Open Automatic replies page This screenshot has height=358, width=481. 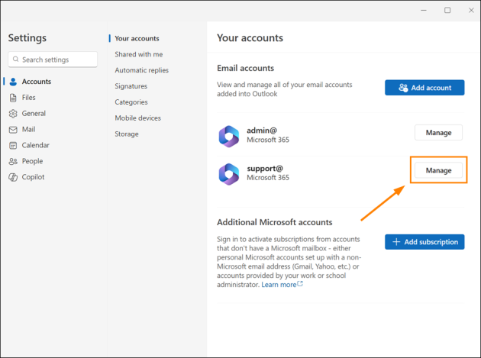coord(142,70)
